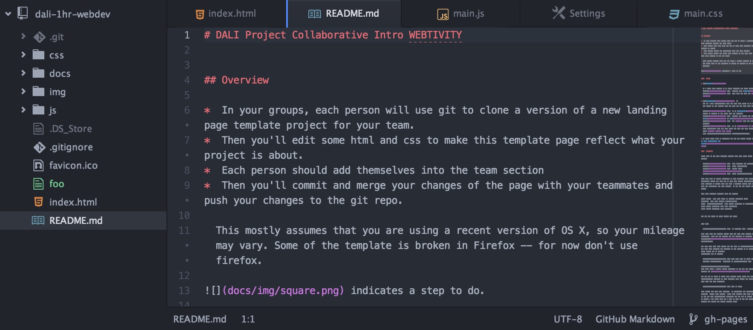Expand the img folder arrow
753x330 pixels.
(x=23, y=91)
